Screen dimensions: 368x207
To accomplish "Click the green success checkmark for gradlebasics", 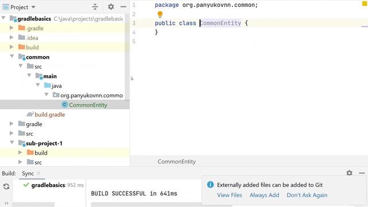I will coord(26,185).
